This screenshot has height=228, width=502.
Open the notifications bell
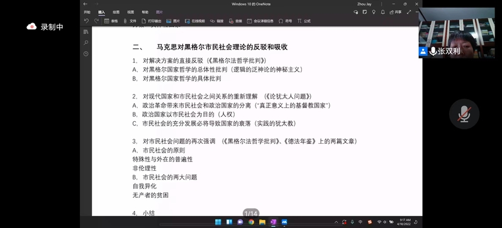click(x=383, y=12)
